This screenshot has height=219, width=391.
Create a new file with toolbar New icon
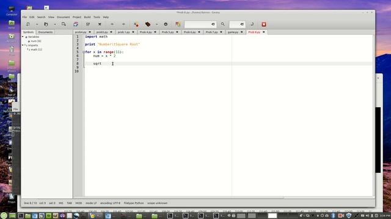28,24
